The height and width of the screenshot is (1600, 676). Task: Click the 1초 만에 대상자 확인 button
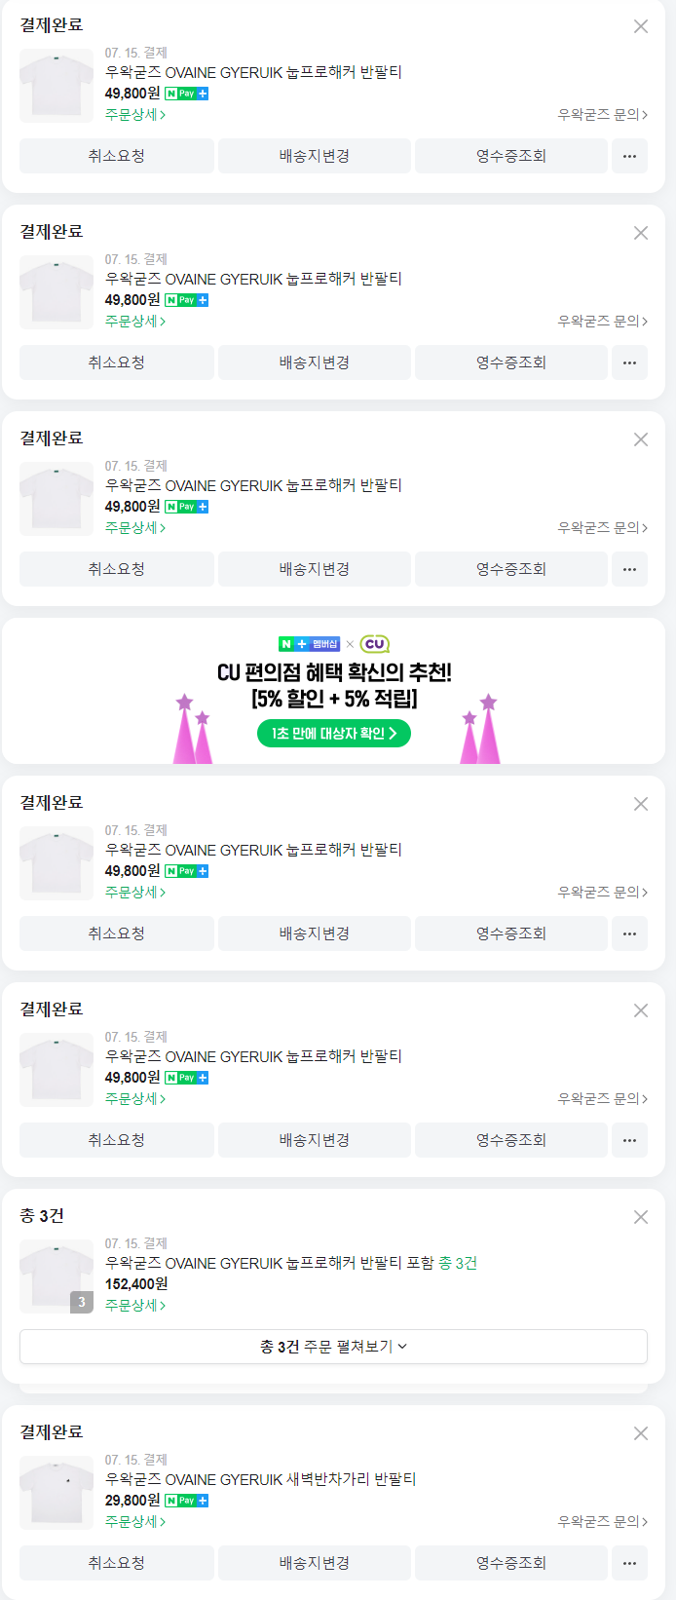point(333,734)
